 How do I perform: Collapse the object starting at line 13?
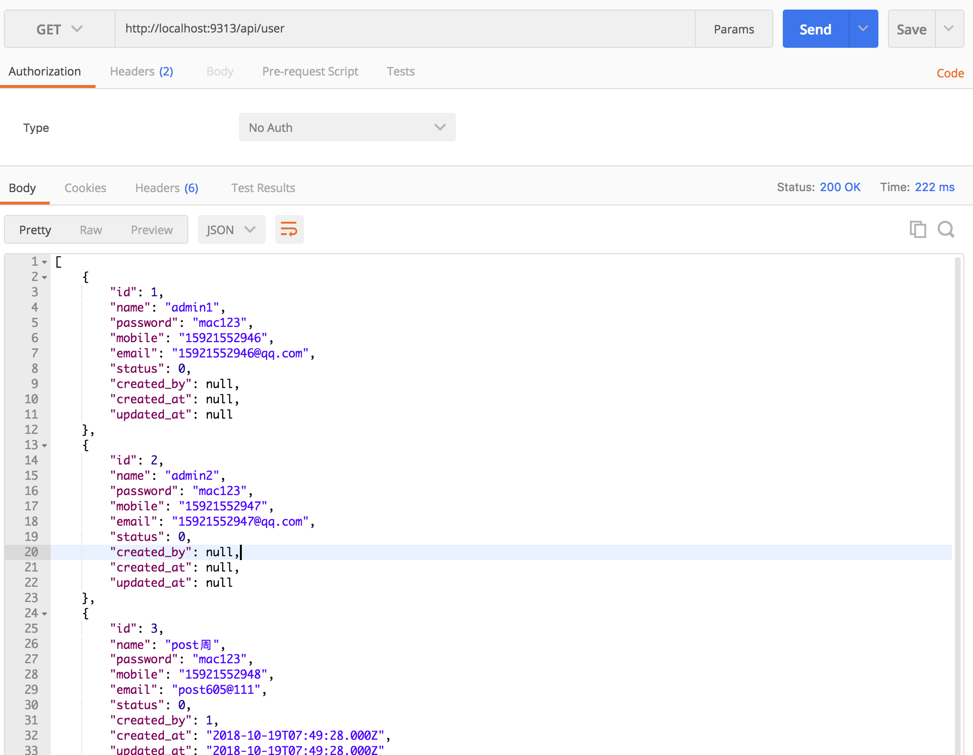click(x=44, y=446)
